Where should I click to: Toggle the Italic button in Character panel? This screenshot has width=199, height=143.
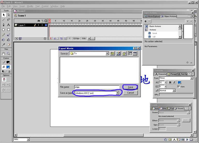(174, 82)
